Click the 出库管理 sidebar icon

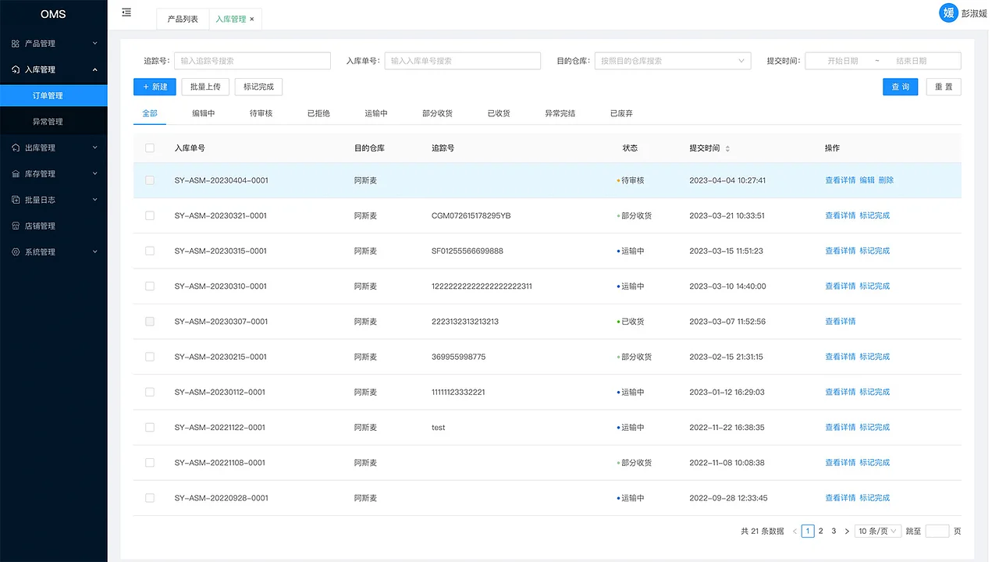pyautogui.click(x=17, y=147)
